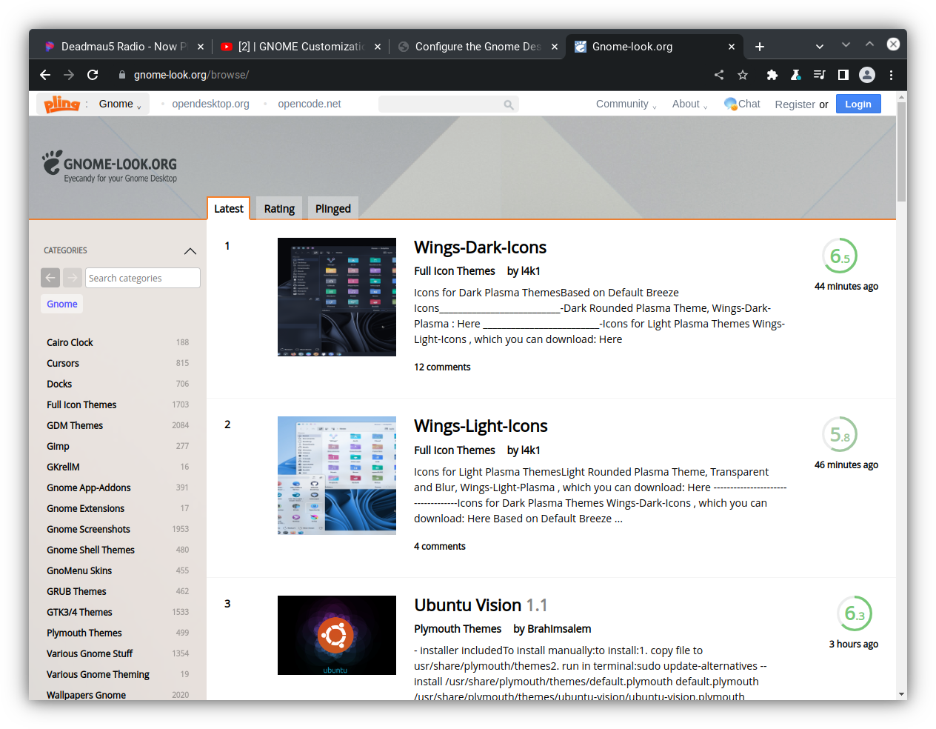Open the tab search dropdown arrow
The height and width of the screenshot is (729, 936).
(820, 47)
